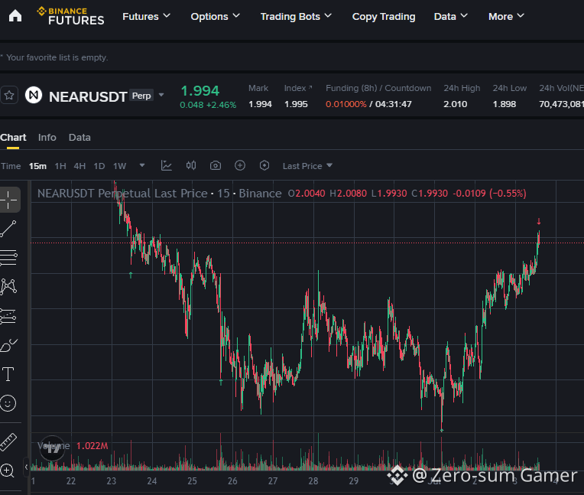Image resolution: width=584 pixels, height=495 pixels.
Task: Click the funding rate 0.01000%
Action: click(x=346, y=104)
